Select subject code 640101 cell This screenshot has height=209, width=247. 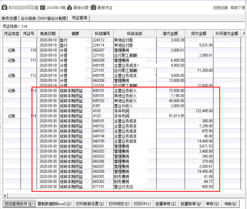[103, 121]
